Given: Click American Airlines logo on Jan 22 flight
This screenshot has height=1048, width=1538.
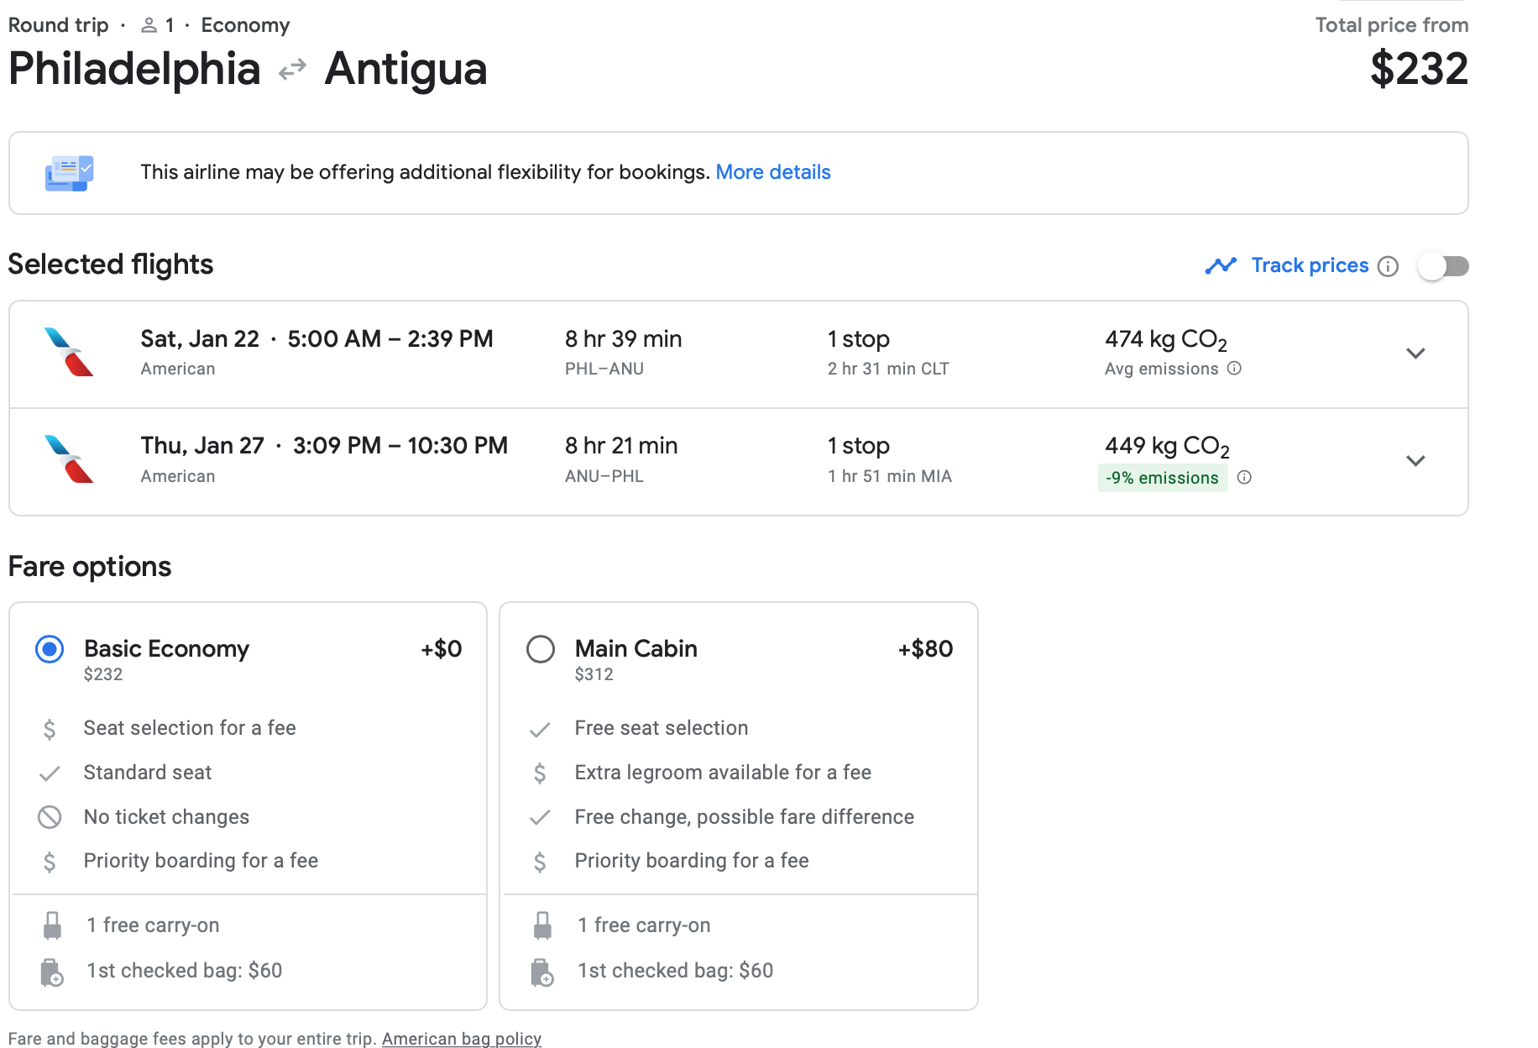Looking at the screenshot, I should [x=69, y=352].
